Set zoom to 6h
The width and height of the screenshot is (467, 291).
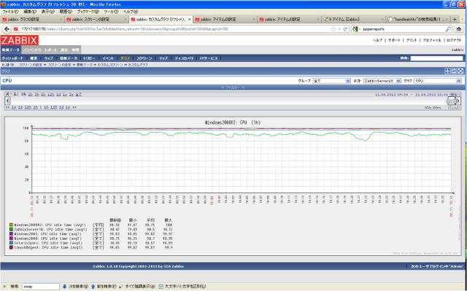point(43,95)
